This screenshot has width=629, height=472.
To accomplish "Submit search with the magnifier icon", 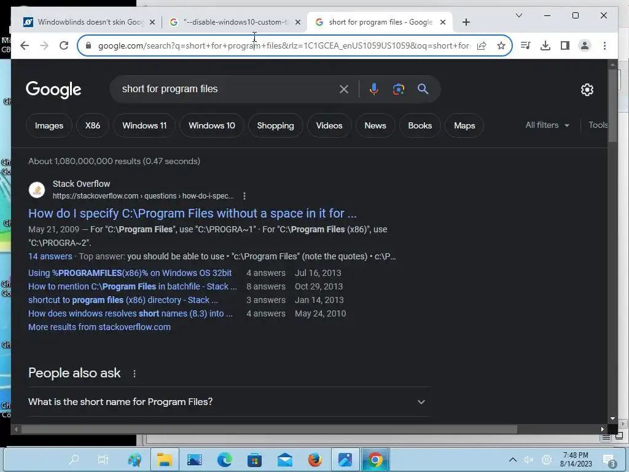I will [x=423, y=89].
